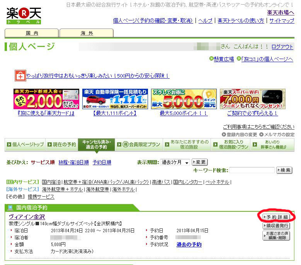Image resolution: width=301 pixels, height=265 pixels.
Task: Switch to the 国内 tab
Action: [32, 33]
